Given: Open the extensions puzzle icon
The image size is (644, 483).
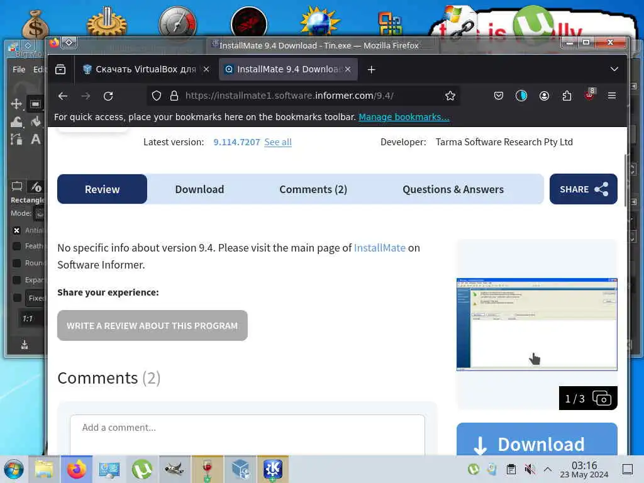Looking at the screenshot, I should click(x=567, y=96).
